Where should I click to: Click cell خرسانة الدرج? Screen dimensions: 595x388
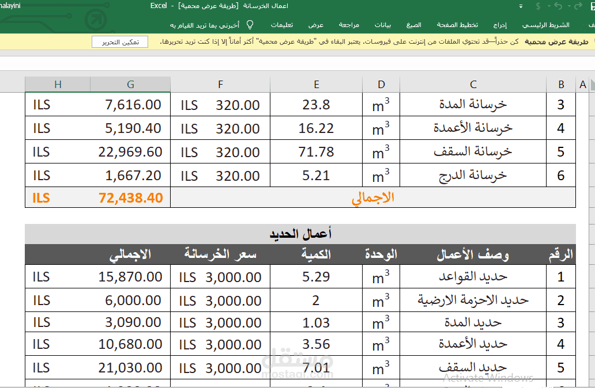pos(473,176)
